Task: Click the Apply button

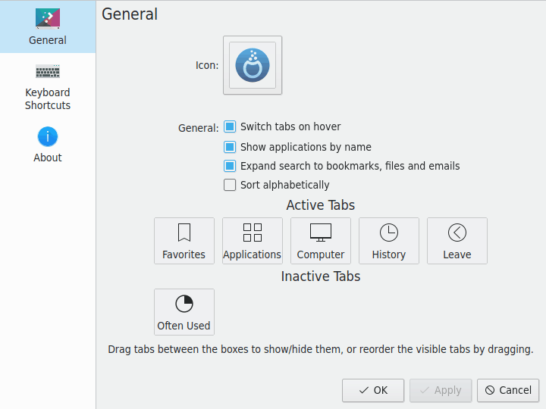Action: [x=441, y=390]
